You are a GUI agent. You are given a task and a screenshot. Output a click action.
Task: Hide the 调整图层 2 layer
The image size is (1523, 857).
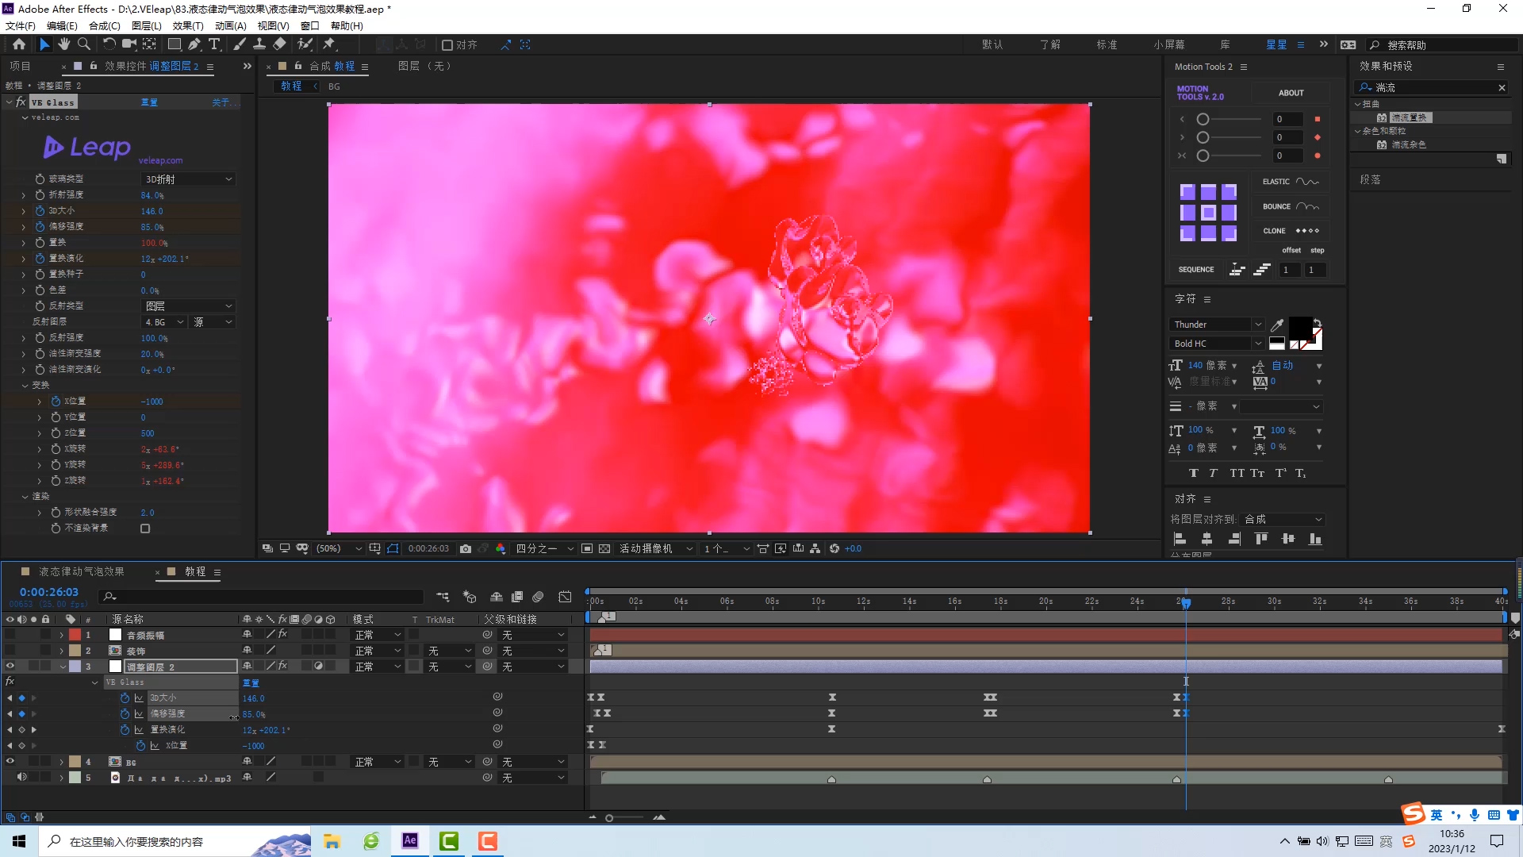click(x=10, y=667)
